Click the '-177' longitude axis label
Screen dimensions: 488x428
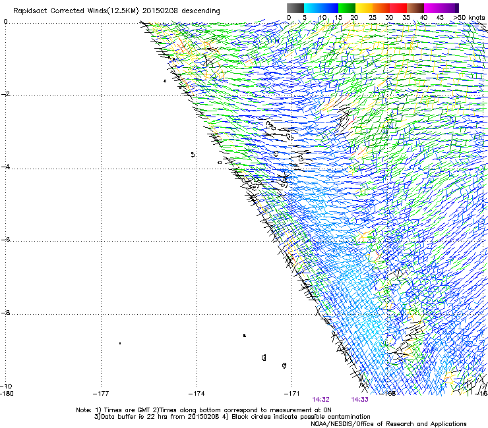coord(101,394)
